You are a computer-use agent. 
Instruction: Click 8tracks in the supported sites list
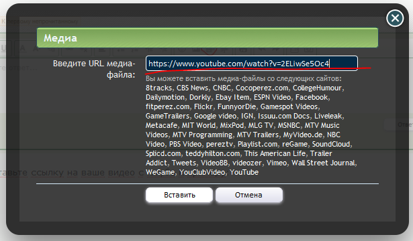[x=158, y=88]
